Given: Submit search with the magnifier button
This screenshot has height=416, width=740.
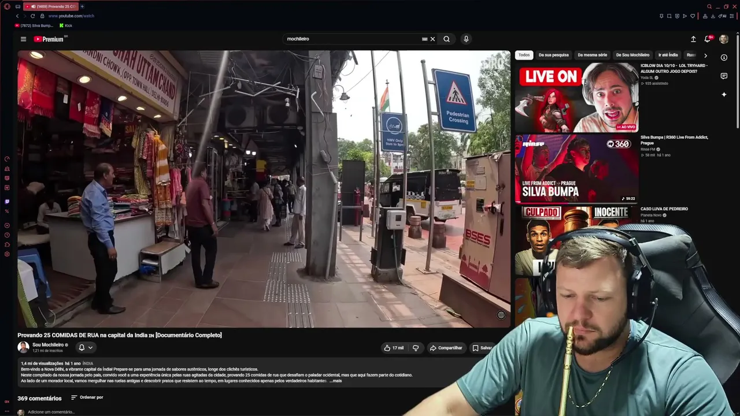Looking at the screenshot, I should point(446,39).
